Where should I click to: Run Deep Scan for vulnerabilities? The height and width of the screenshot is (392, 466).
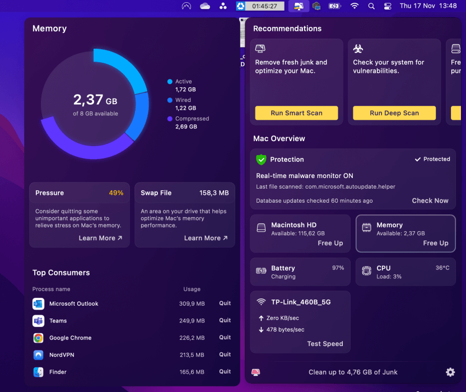394,113
